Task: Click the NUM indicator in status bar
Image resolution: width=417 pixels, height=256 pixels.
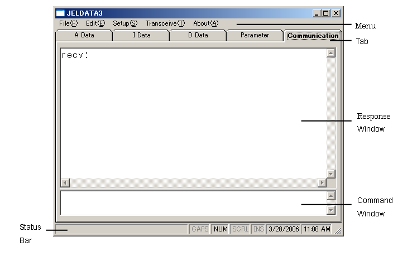Action: tap(221, 229)
